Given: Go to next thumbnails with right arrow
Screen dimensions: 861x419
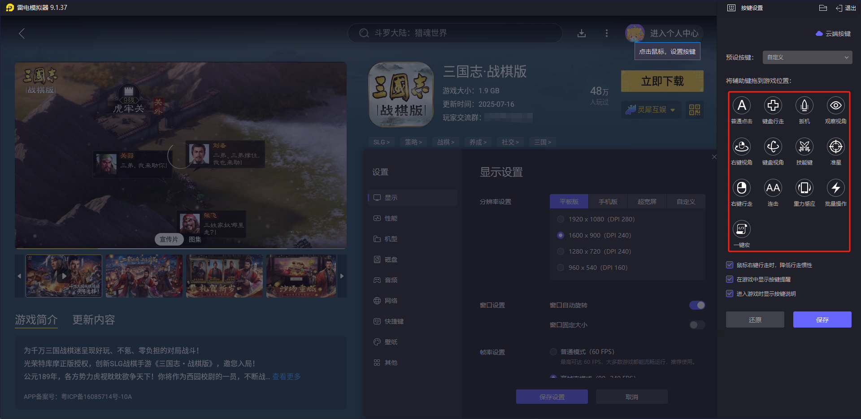Looking at the screenshot, I should point(342,276).
